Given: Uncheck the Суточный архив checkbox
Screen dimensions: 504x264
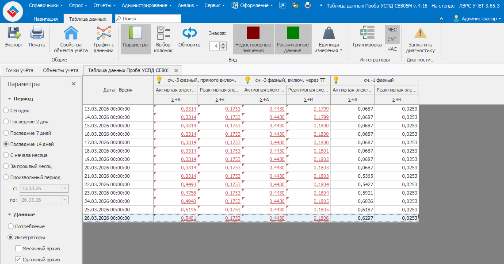Looking at the screenshot, I should click(19, 260).
